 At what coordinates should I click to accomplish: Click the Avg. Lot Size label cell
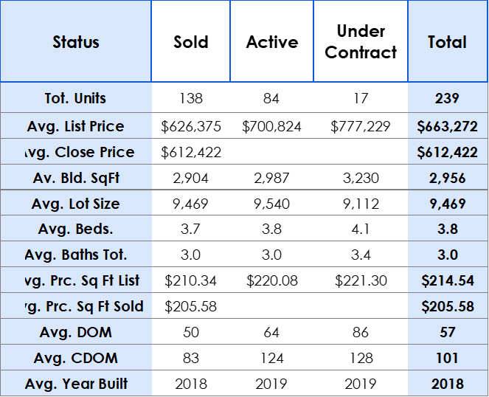[x=76, y=204]
